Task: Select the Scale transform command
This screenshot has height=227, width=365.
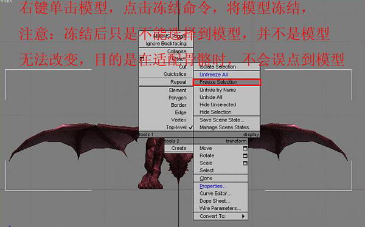Action: [x=206, y=163]
